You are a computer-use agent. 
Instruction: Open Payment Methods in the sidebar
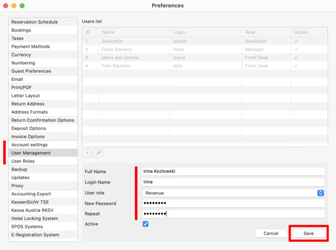click(43, 47)
